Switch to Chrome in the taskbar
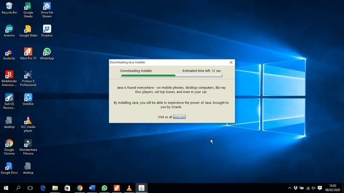This screenshot has width=344, height=193. pyautogui.click(x=80, y=188)
